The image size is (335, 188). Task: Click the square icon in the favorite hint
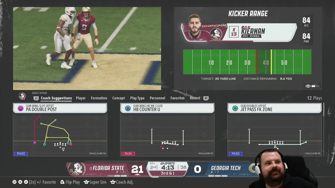14,182
